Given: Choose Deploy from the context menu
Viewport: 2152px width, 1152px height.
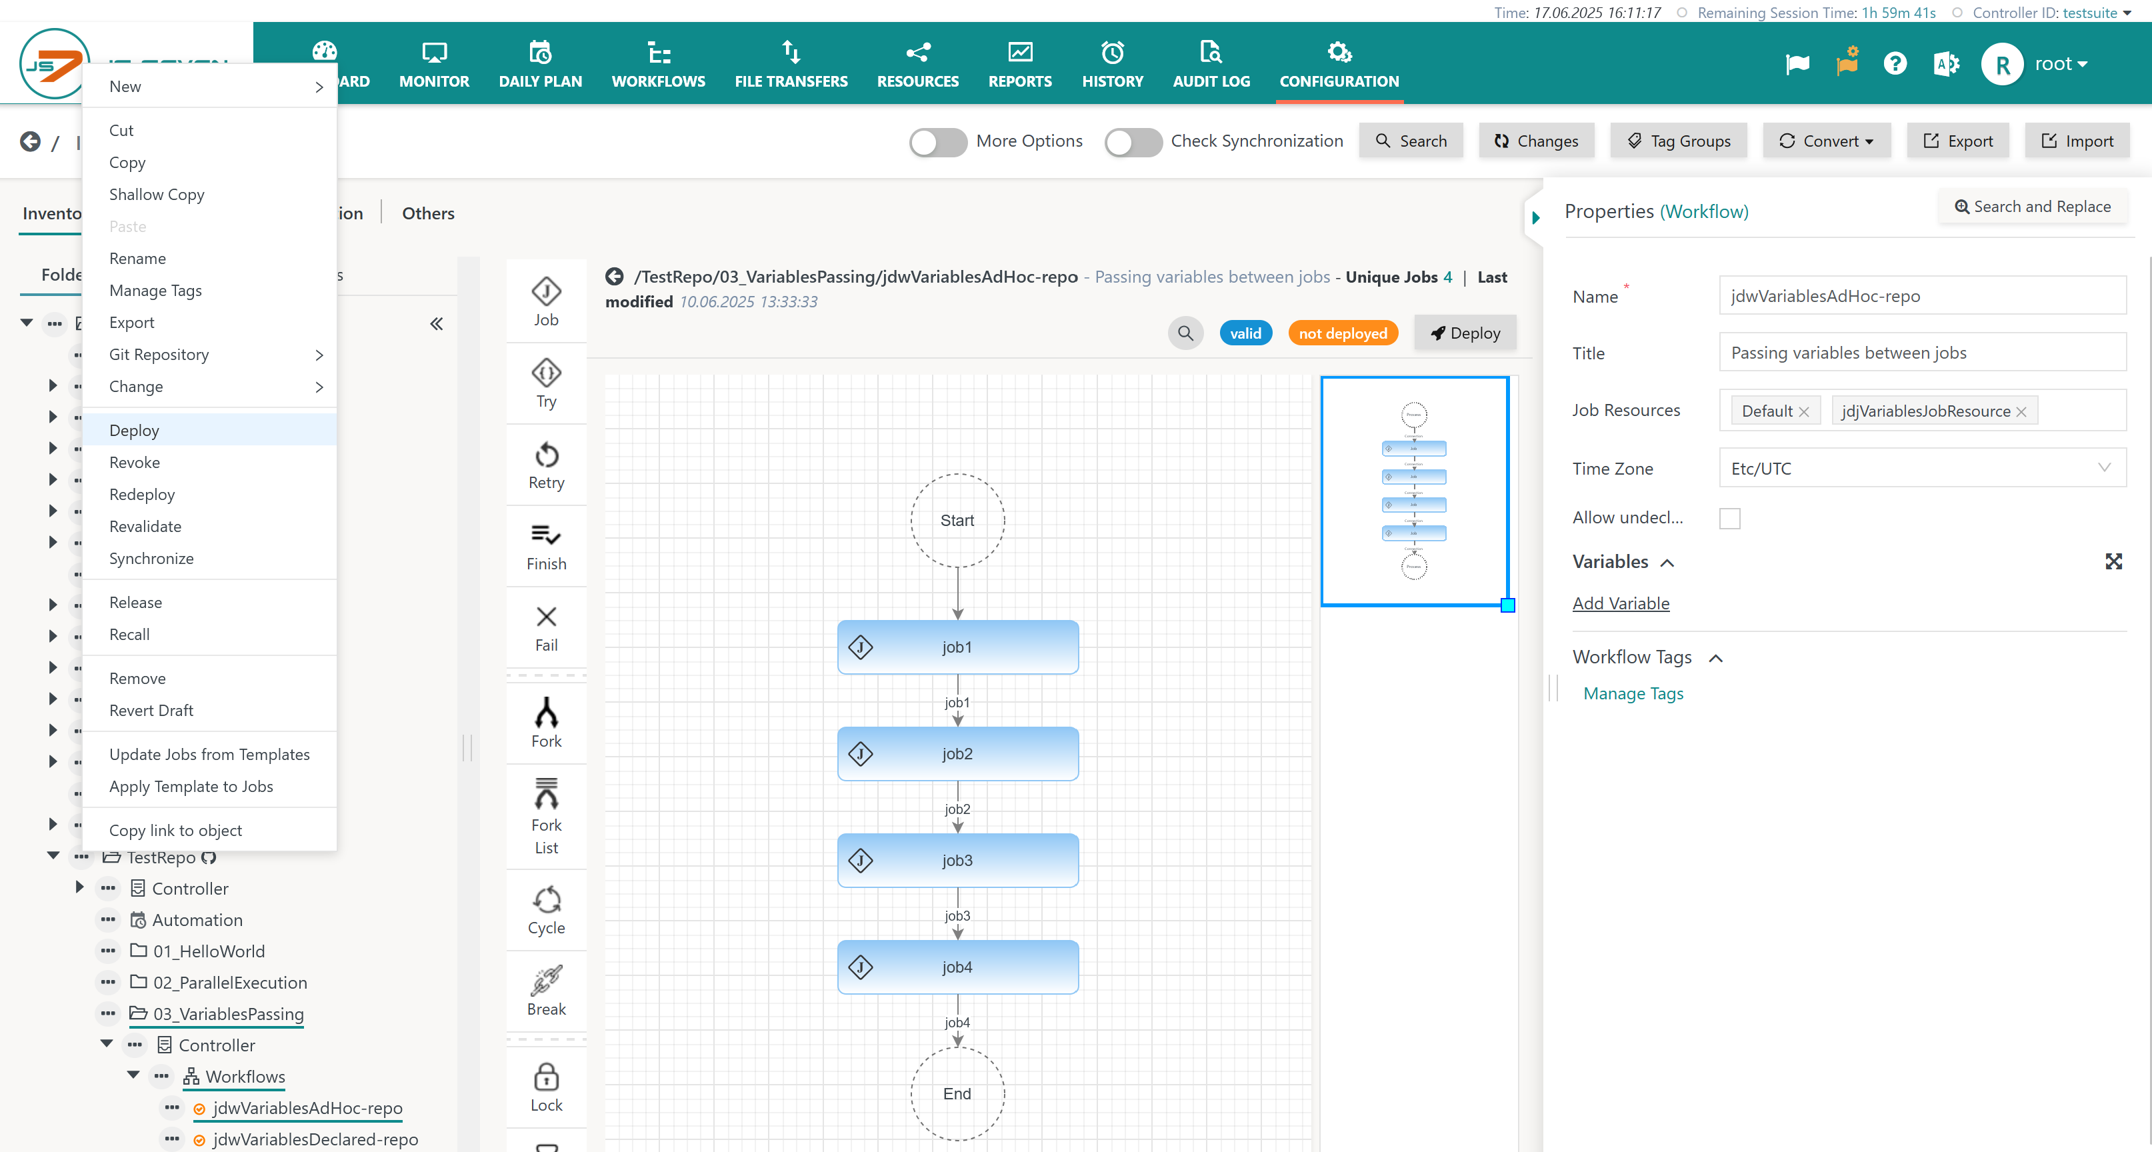Looking at the screenshot, I should click(209, 429).
